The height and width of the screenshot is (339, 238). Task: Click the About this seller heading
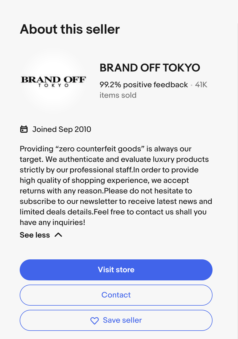[x=70, y=29]
